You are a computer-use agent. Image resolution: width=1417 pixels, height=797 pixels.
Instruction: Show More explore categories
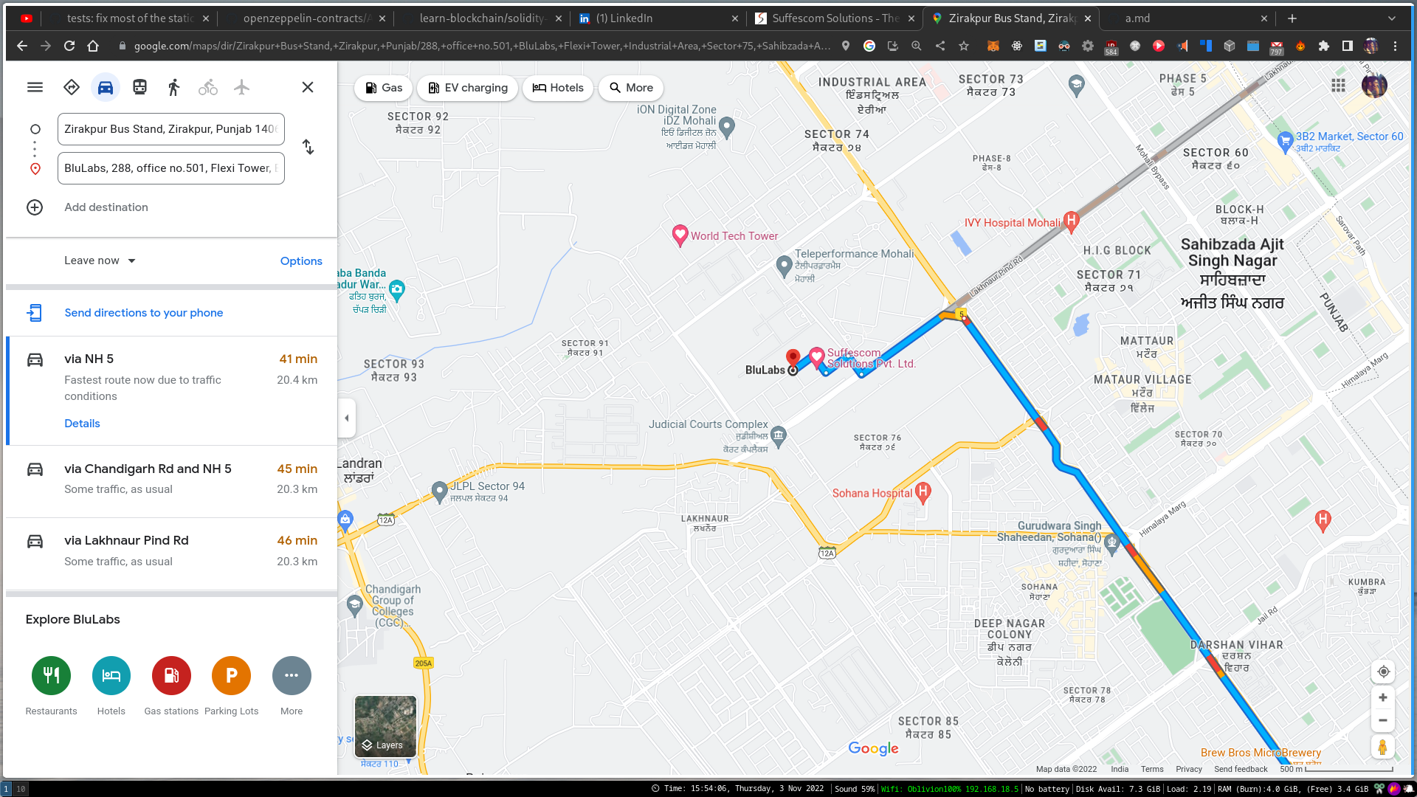click(x=292, y=675)
